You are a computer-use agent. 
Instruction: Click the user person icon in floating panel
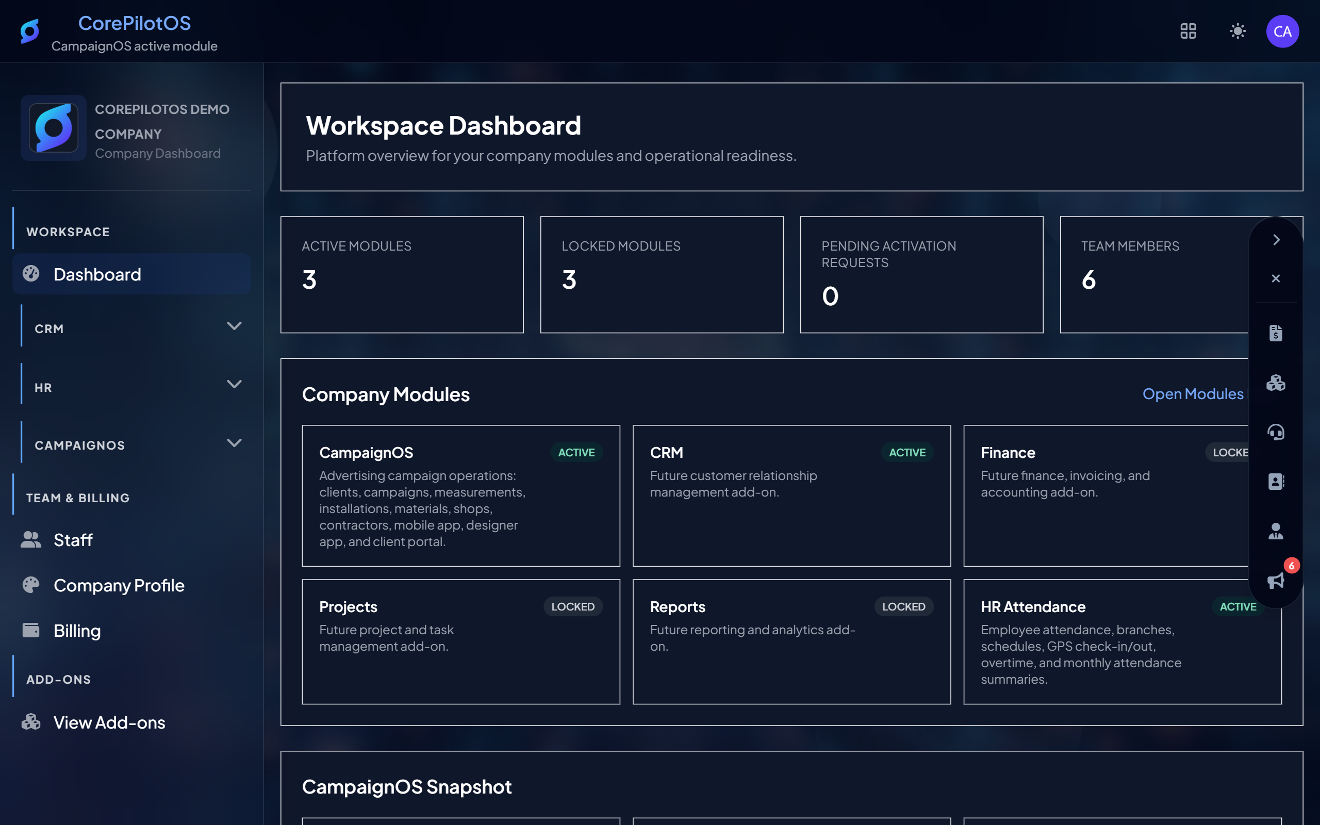(x=1276, y=531)
